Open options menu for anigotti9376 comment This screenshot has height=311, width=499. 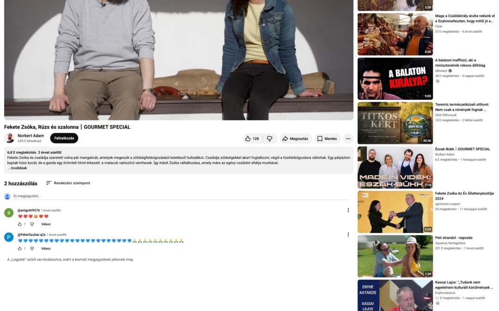point(348,210)
